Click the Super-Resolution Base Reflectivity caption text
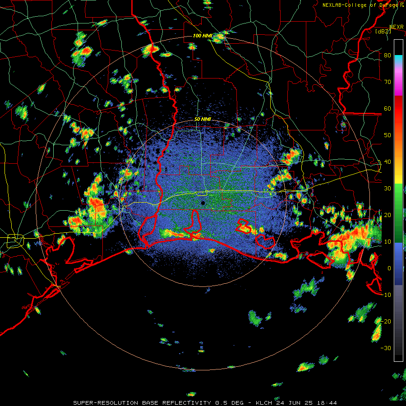Image resolution: width=406 pixels, height=406 pixels. coord(205,403)
